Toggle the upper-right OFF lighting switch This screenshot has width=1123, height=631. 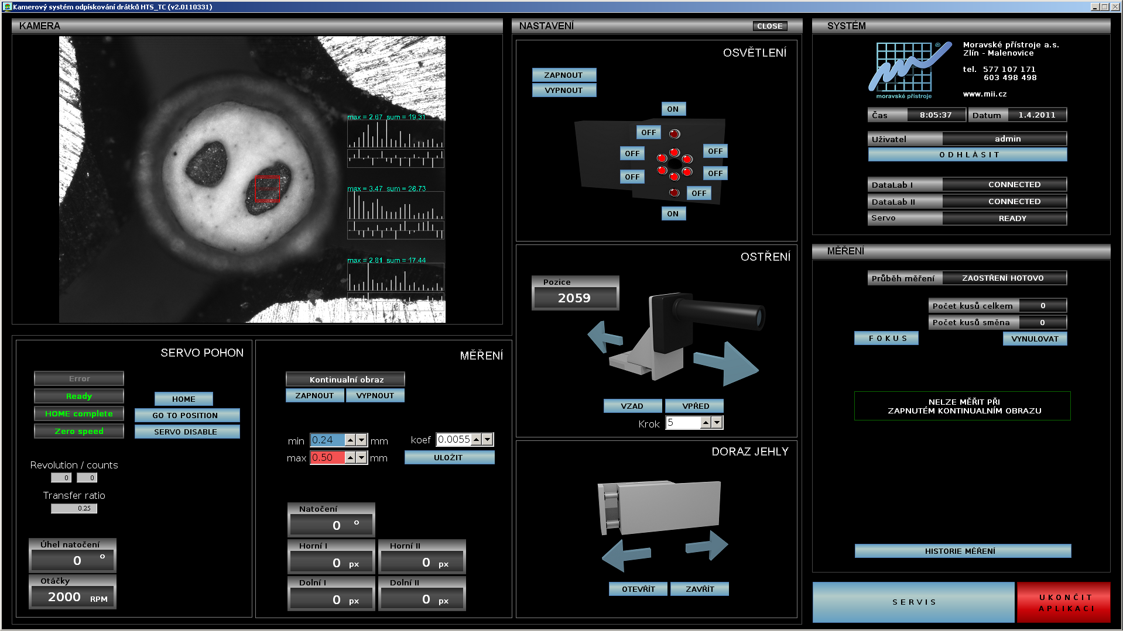point(715,151)
